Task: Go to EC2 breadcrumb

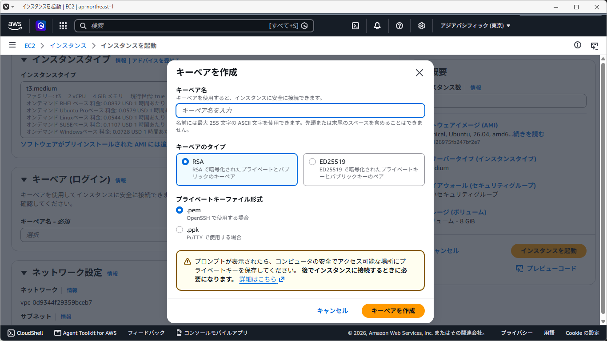Action: (x=30, y=46)
